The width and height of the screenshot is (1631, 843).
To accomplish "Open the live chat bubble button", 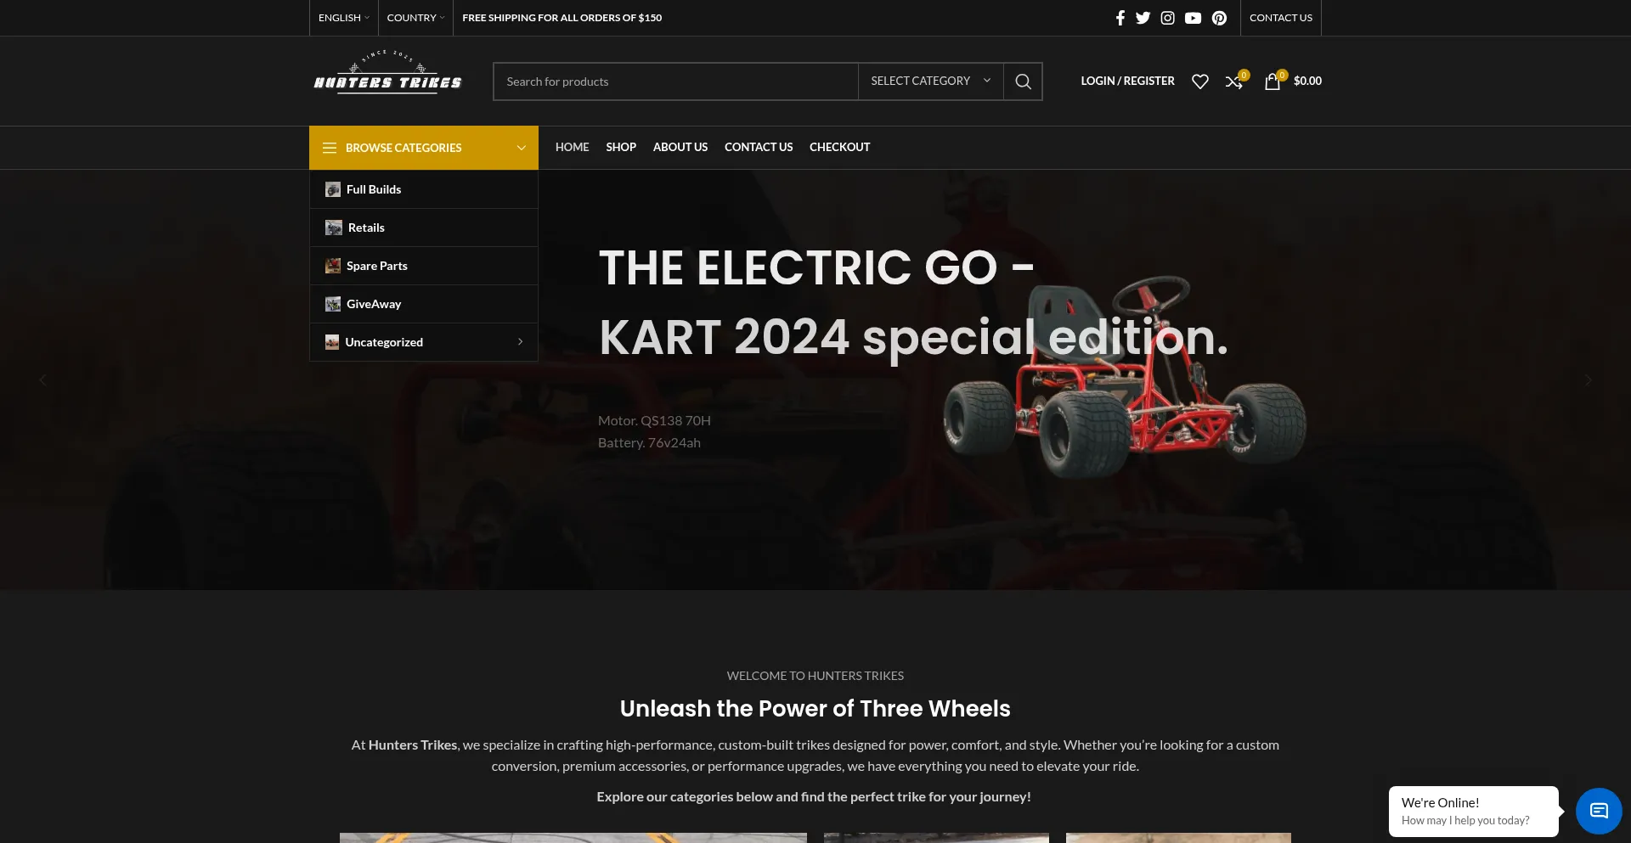I will [1599, 811].
